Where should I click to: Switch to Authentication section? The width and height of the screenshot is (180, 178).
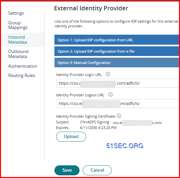pyautogui.click(x=23, y=66)
